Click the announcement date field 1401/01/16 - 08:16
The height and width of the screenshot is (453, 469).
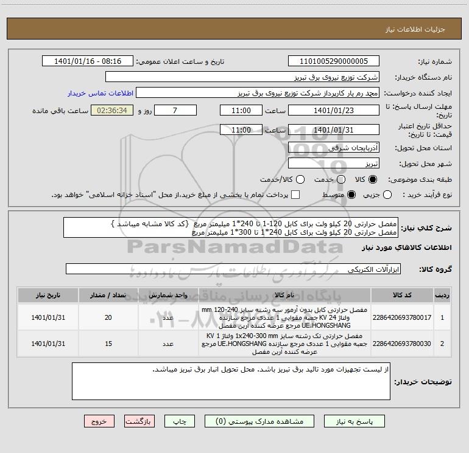click(87, 61)
